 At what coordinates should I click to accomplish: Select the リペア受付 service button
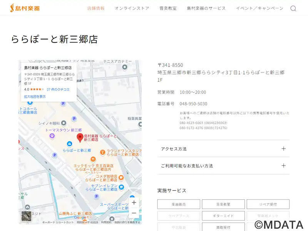pyautogui.click(x=268, y=204)
